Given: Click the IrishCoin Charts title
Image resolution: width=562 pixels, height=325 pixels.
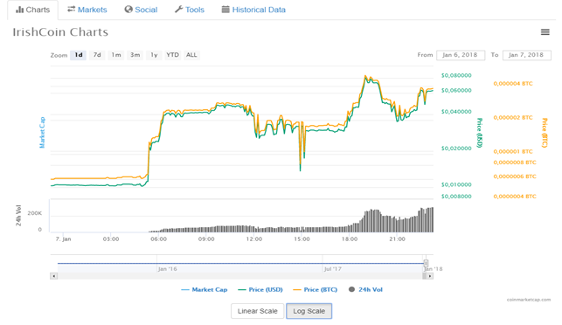Looking at the screenshot, I should pyautogui.click(x=60, y=32).
